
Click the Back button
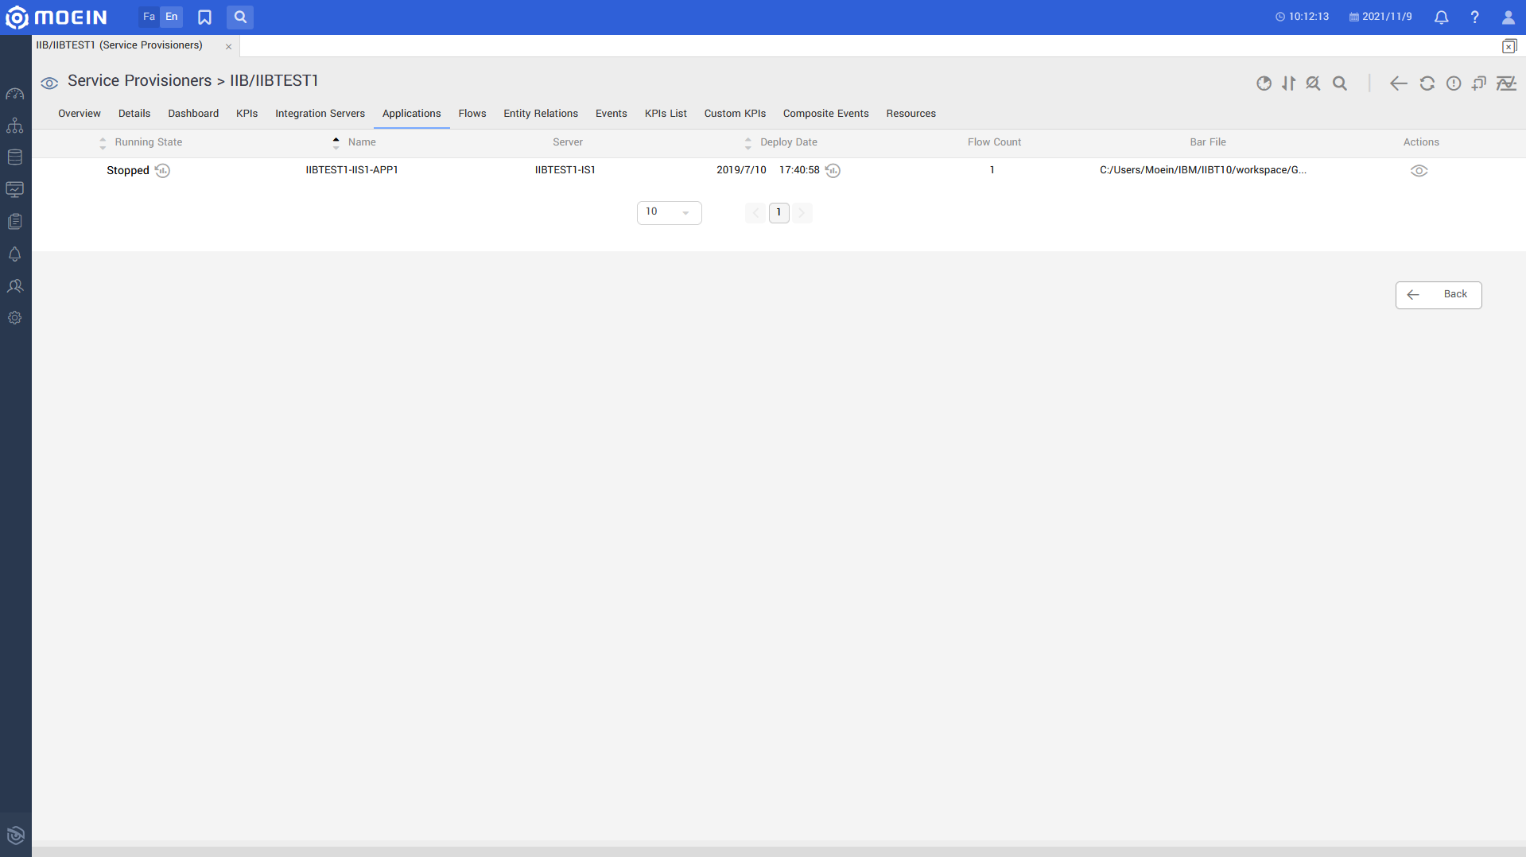pyautogui.click(x=1438, y=295)
